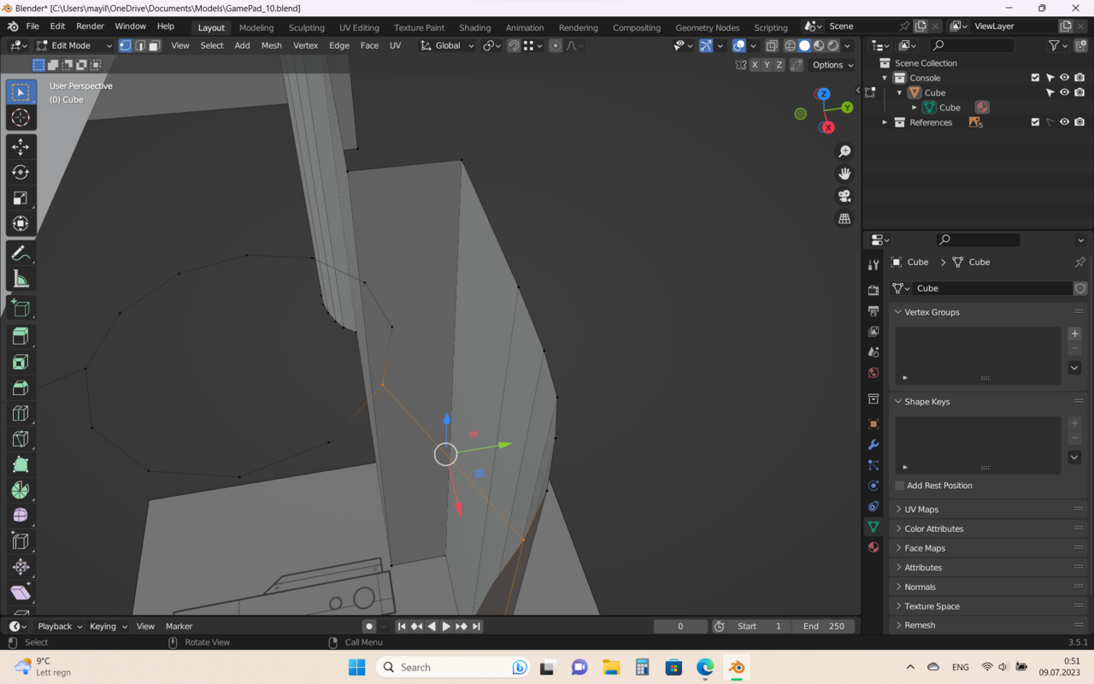This screenshot has width=1094, height=684.
Task: Toggle camera view in viewport
Action: [x=844, y=196]
